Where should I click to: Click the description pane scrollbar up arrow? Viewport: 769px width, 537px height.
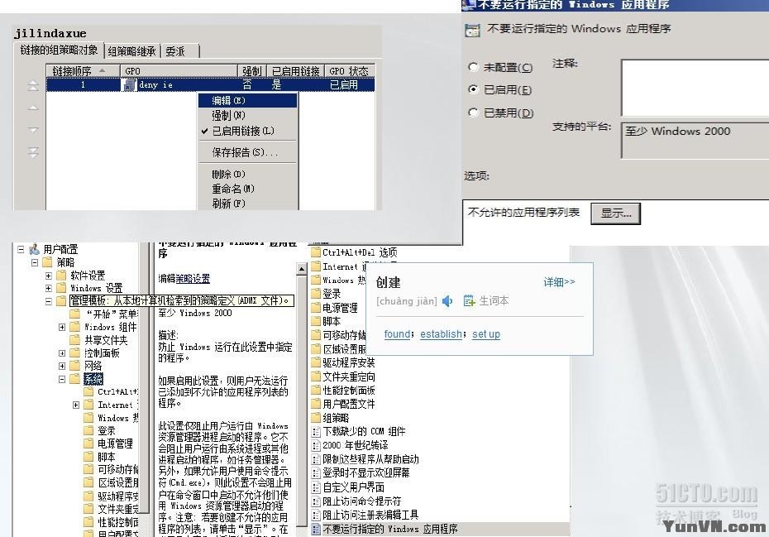[x=302, y=269]
